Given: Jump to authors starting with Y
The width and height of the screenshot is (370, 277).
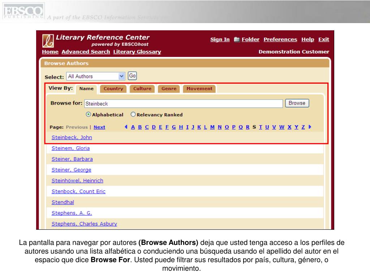Looking at the screenshot, I should point(296,127).
